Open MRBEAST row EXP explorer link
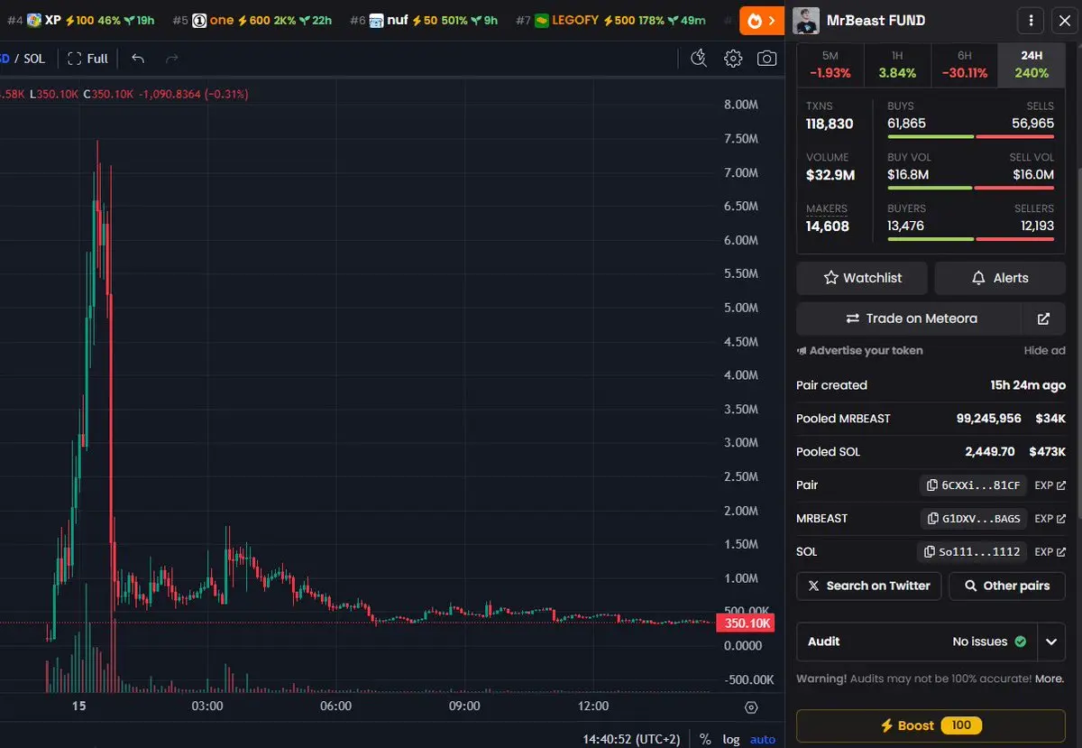This screenshot has width=1082, height=748. 1050,519
